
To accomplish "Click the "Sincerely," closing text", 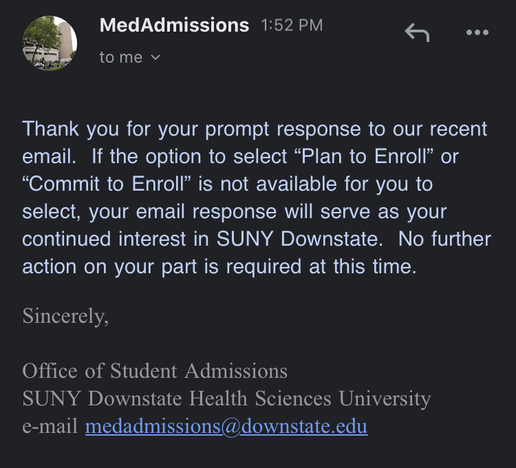I will click(x=65, y=316).
